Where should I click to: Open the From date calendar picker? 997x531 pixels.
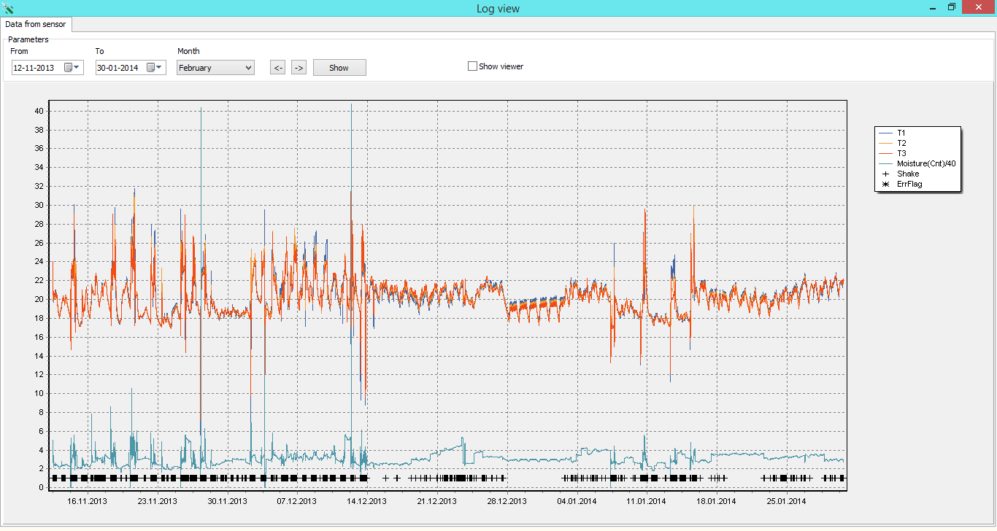[72, 68]
